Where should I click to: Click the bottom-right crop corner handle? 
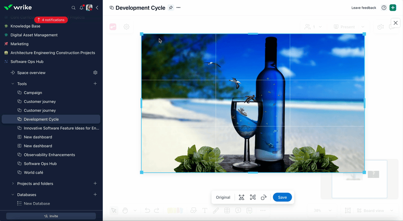364,172
